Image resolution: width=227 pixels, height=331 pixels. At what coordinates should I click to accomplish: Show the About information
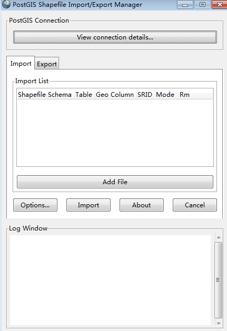point(142,205)
